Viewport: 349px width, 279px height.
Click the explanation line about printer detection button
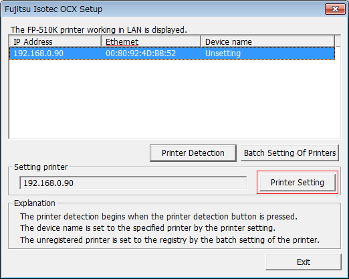[158, 216]
